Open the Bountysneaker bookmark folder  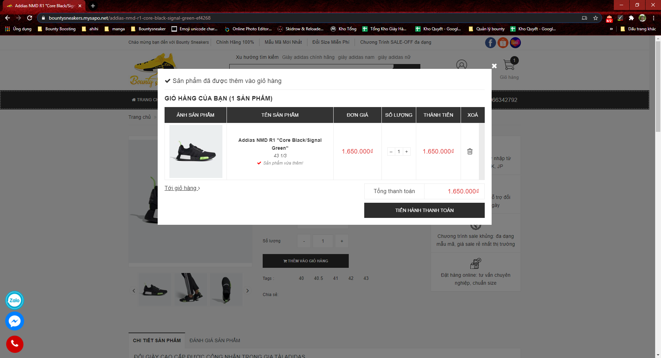point(148,29)
